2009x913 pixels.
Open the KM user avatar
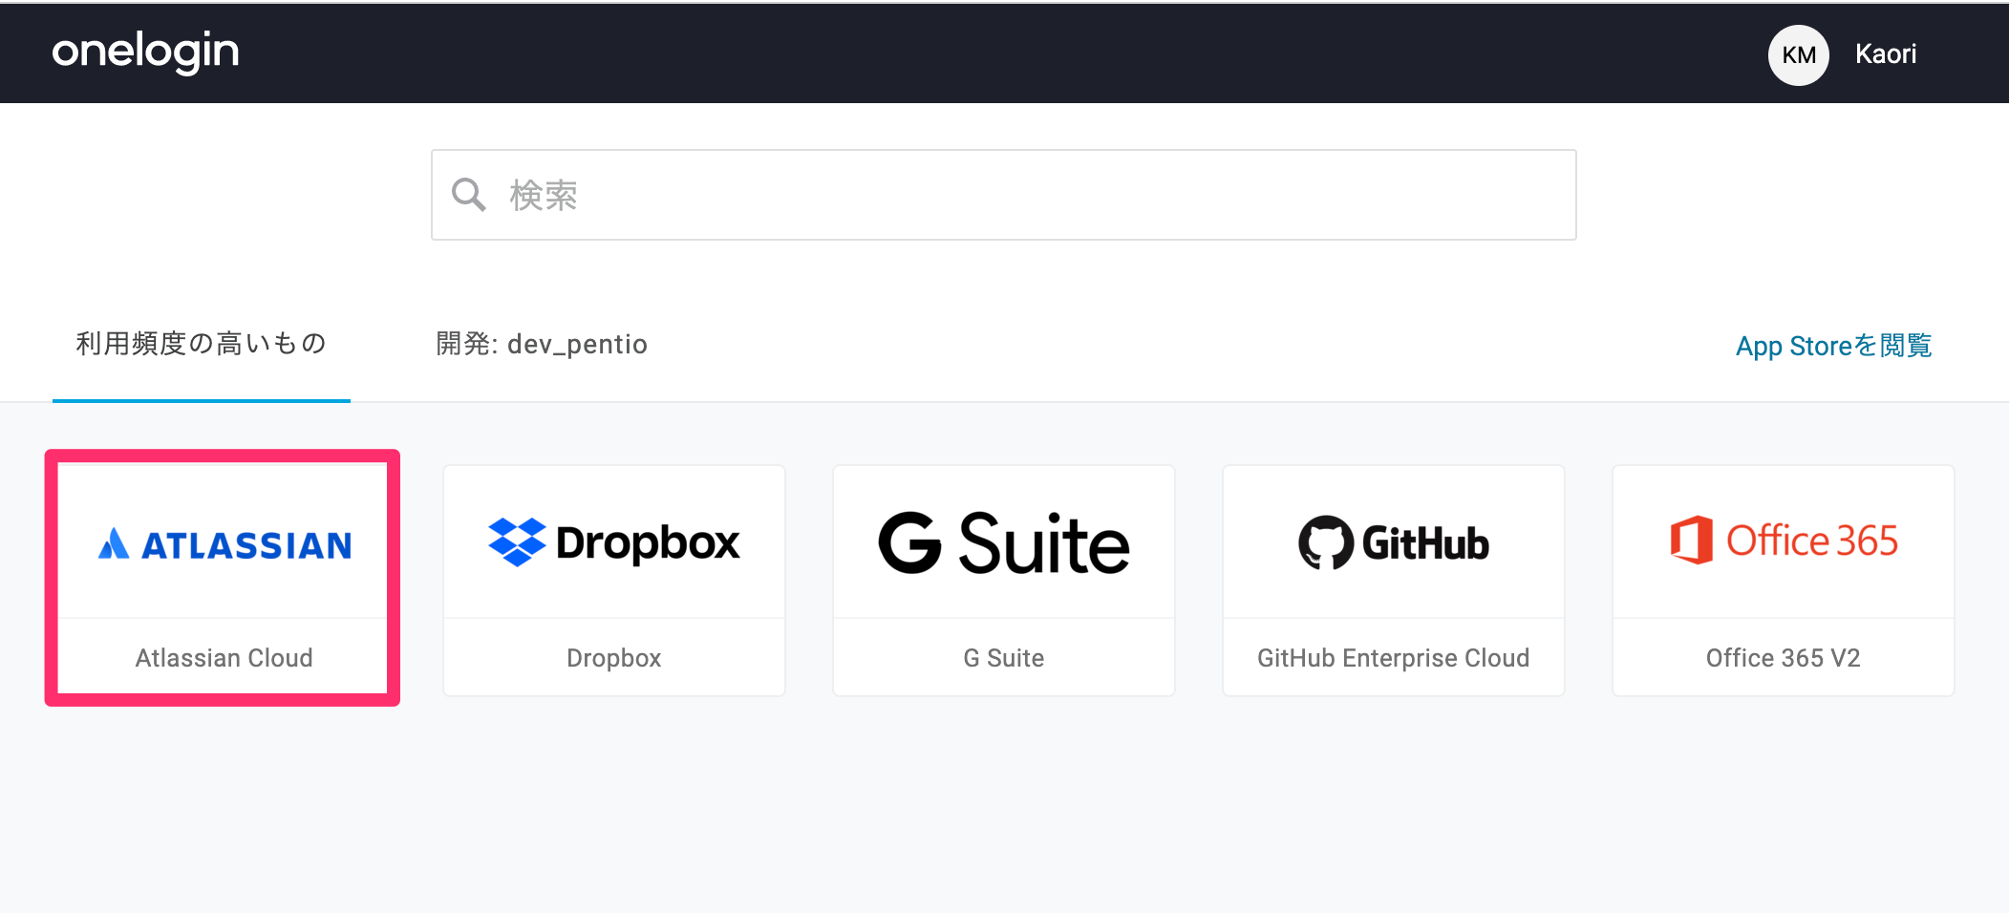(x=1798, y=54)
